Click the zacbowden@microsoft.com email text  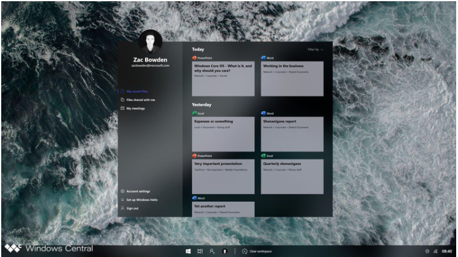150,65
